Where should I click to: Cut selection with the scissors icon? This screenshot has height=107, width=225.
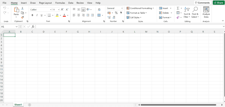(22, 8)
